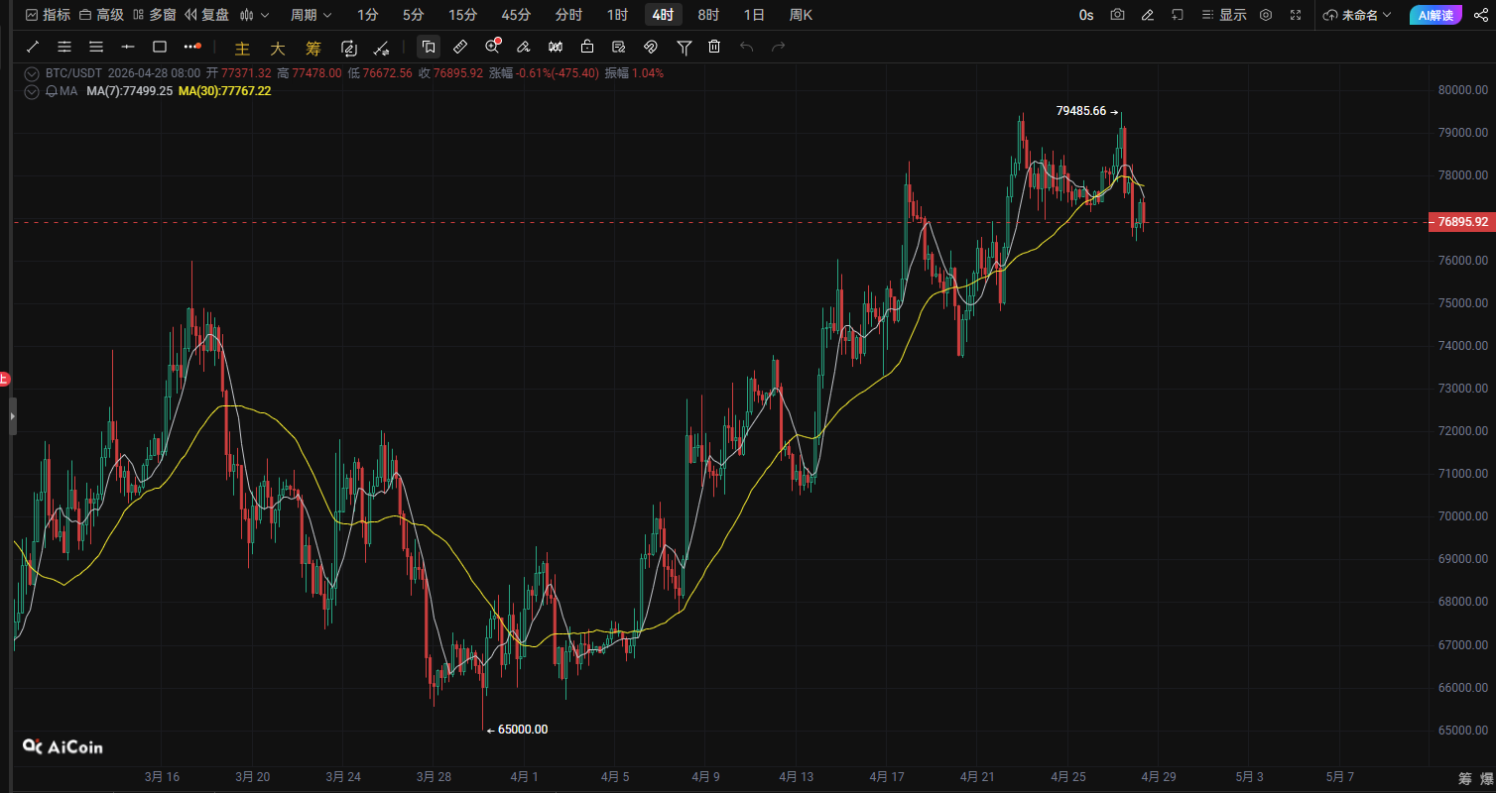Open the 未命名 layout dropdown

(x=1357, y=15)
